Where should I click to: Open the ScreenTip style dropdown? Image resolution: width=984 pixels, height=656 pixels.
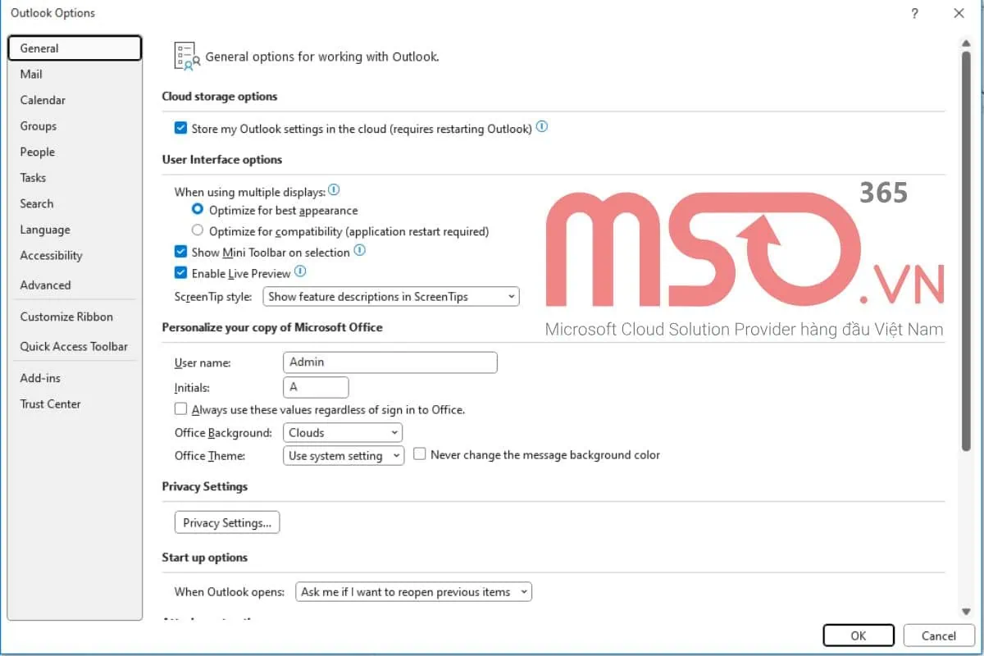pyautogui.click(x=511, y=296)
